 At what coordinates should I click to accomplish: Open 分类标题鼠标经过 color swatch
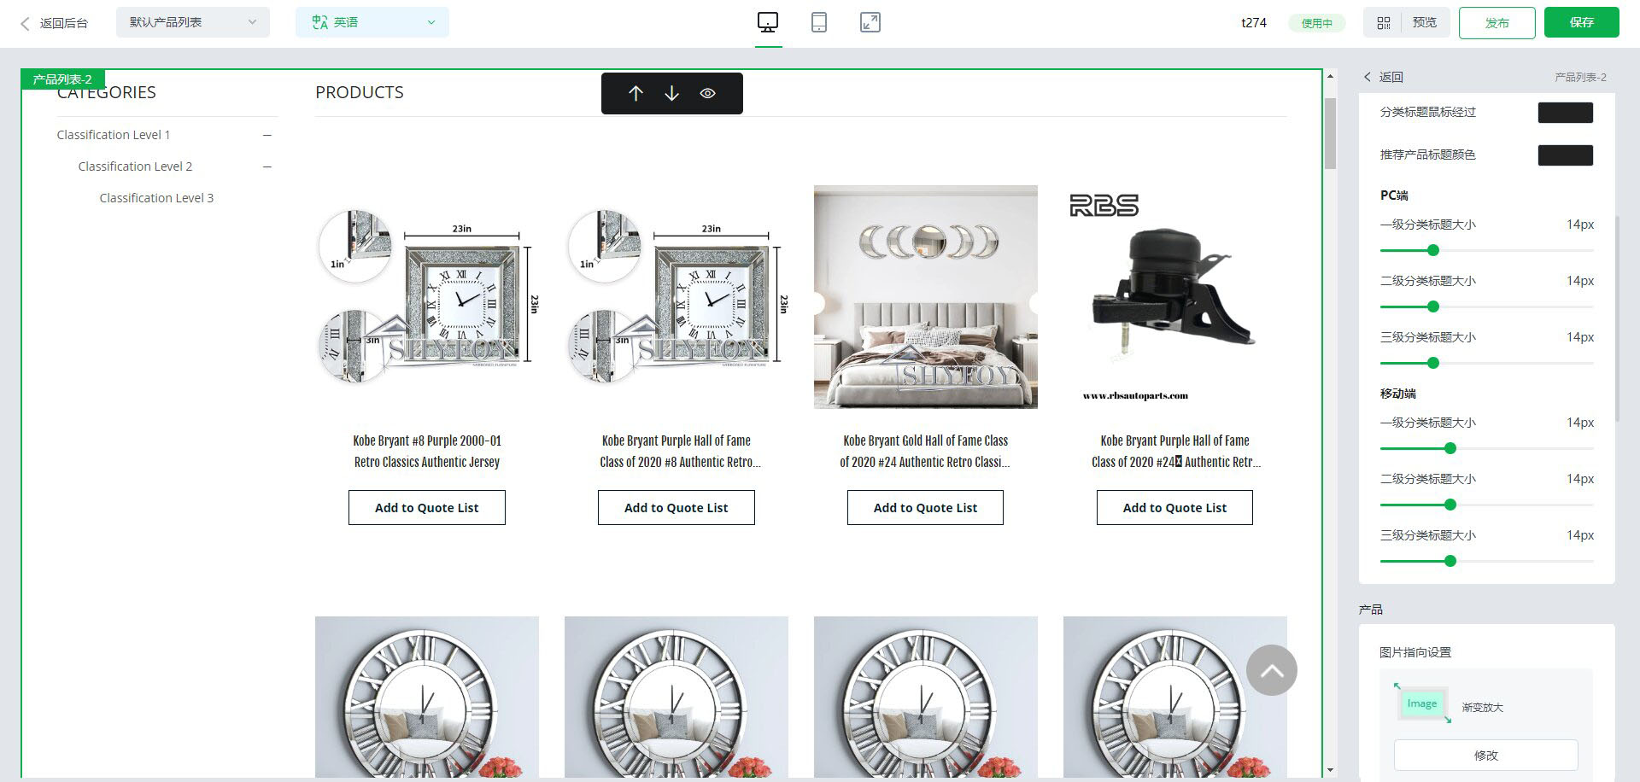coord(1565,113)
